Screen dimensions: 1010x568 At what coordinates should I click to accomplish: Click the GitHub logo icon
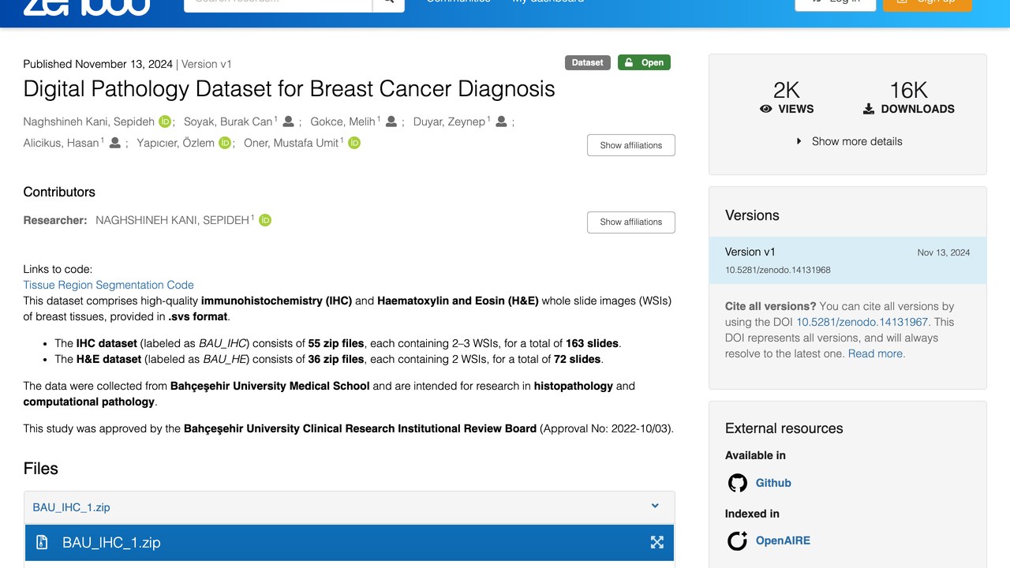[x=737, y=483]
